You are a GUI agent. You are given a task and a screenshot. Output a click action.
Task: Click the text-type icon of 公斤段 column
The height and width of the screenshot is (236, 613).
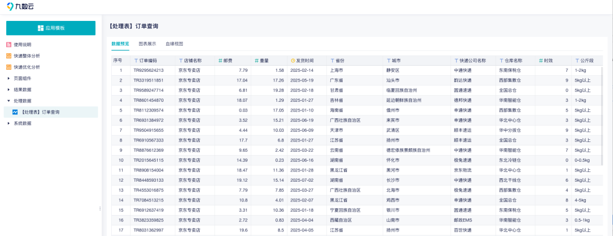[x=577, y=61]
